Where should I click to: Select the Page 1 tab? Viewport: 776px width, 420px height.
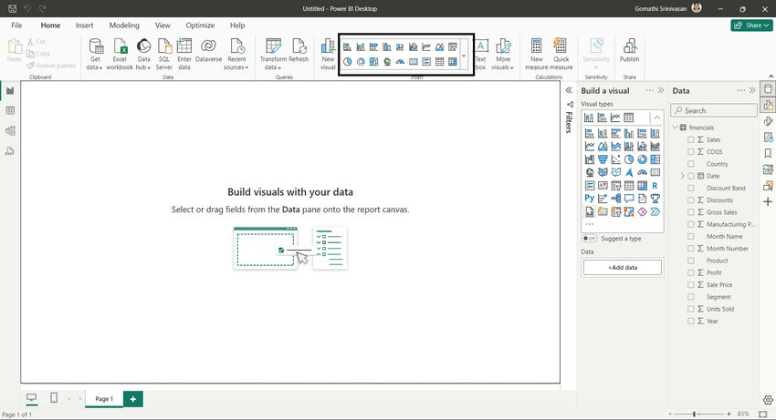click(104, 399)
